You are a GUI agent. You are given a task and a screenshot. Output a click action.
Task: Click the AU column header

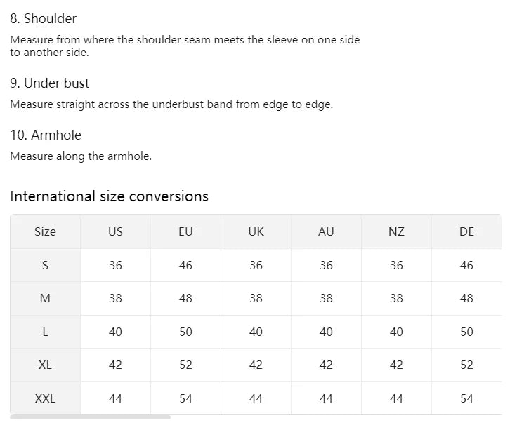326,231
